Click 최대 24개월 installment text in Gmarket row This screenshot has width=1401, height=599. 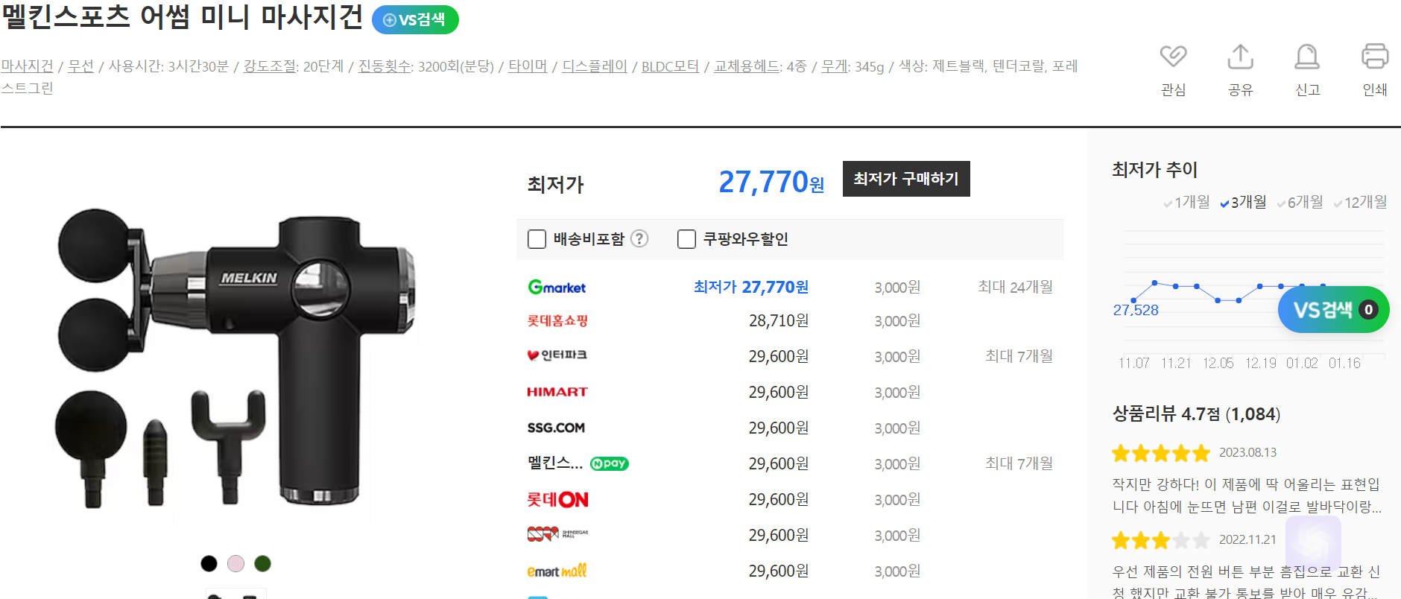[1015, 287]
